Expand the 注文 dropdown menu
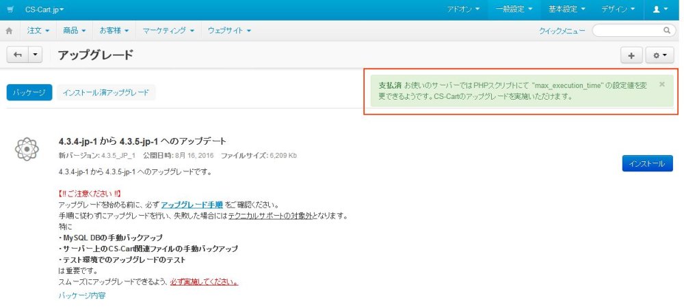Viewport: 684px width, 308px height. tap(38, 31)
